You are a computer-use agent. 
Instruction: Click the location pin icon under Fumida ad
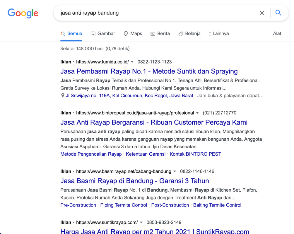[x=63, y=96]
